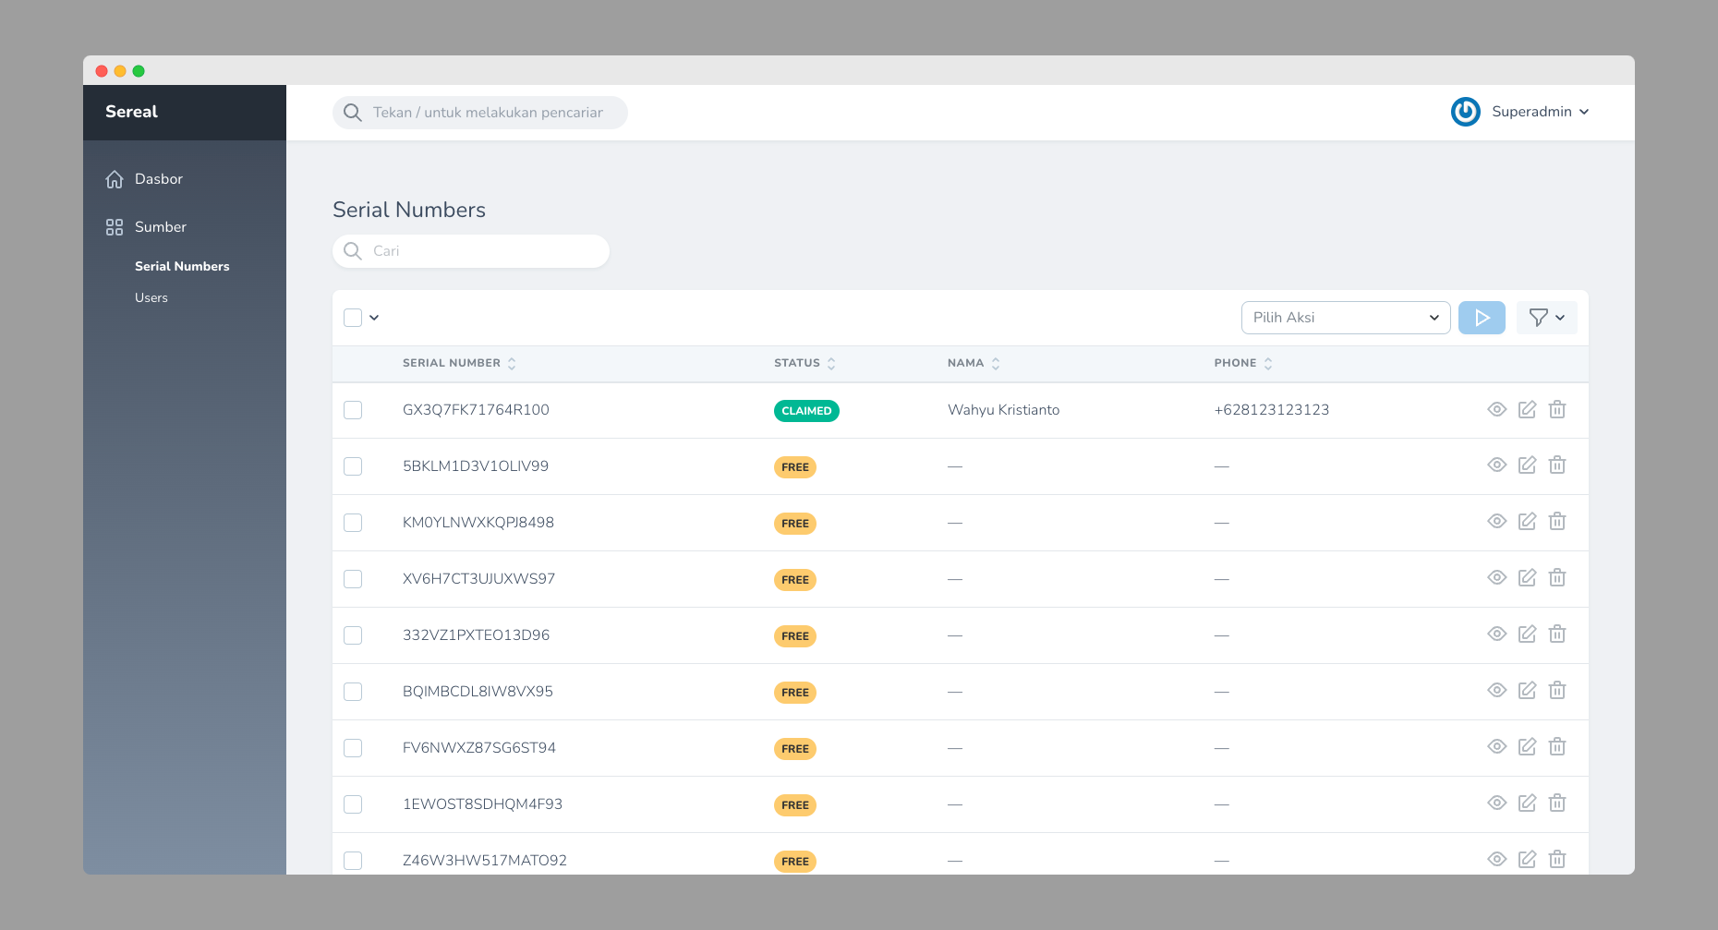The width and height of the screenshot is (1718, 930).
Task: View the 332VZ1PXTEO13D96 entry
Action: pos(1497,634)
